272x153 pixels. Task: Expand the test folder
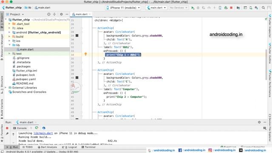coord(9,54)
